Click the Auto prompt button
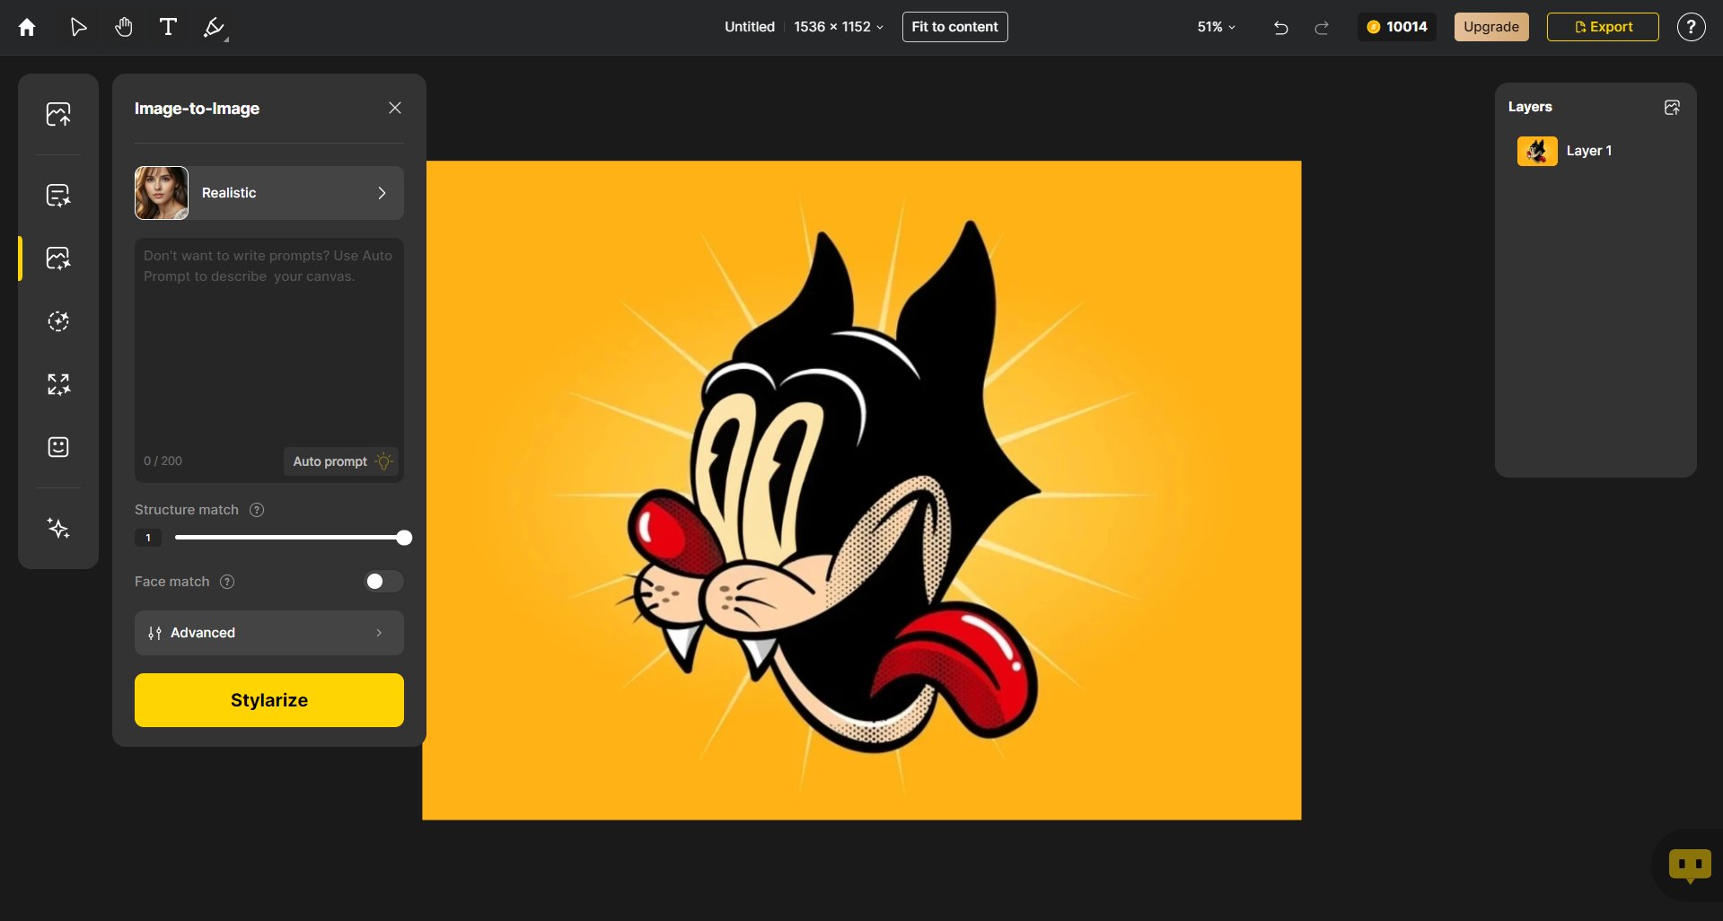1723x921 pixels. click(x=341, y=461)
